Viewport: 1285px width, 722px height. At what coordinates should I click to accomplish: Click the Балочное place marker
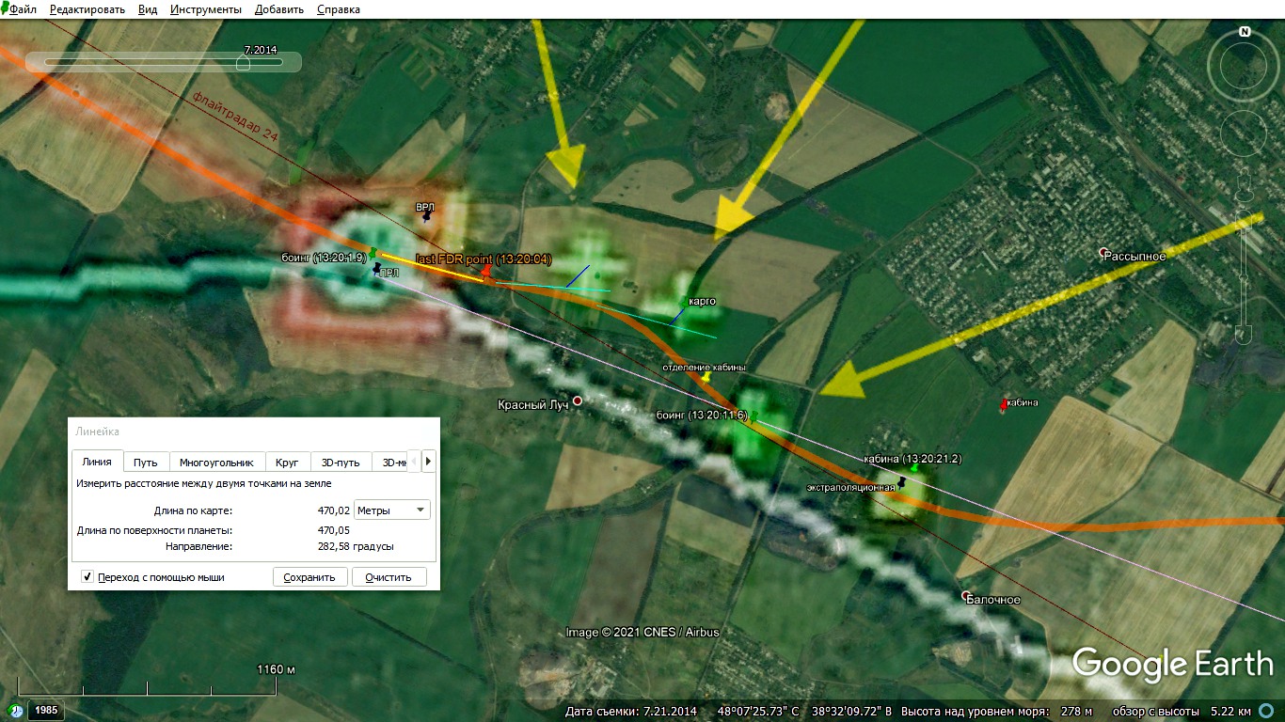[966, 595]
